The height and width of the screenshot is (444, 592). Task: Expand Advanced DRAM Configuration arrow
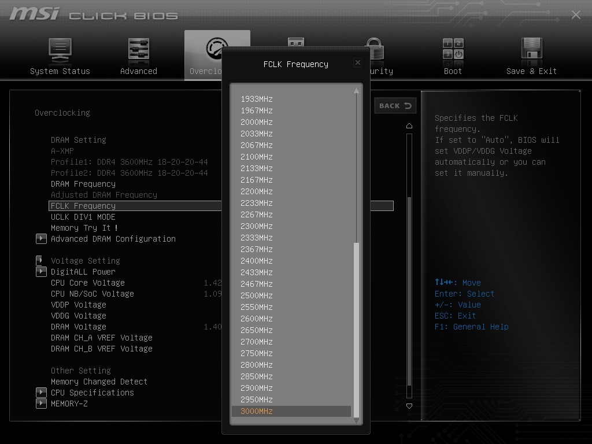(41, 239)
